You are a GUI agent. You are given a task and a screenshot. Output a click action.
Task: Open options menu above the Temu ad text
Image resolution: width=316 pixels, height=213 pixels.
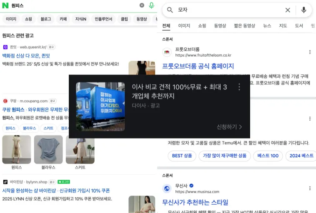click(x=310, y=119)
